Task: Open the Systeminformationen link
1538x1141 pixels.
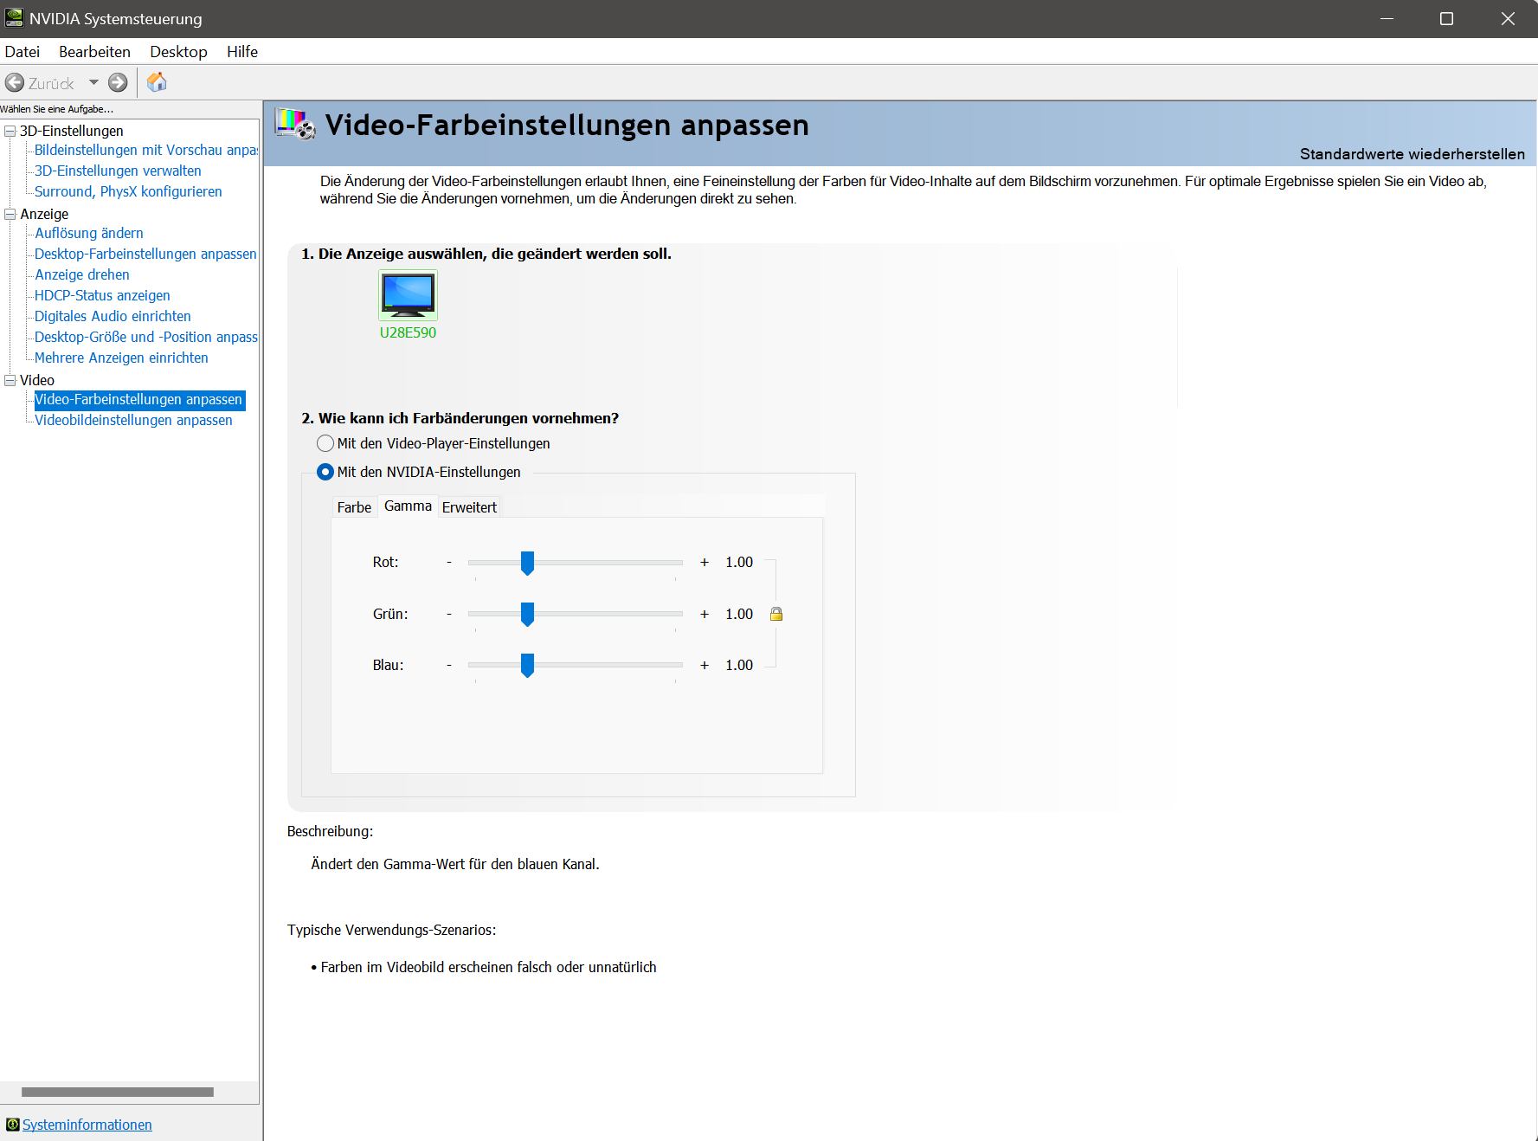Action: [87, 1125]
